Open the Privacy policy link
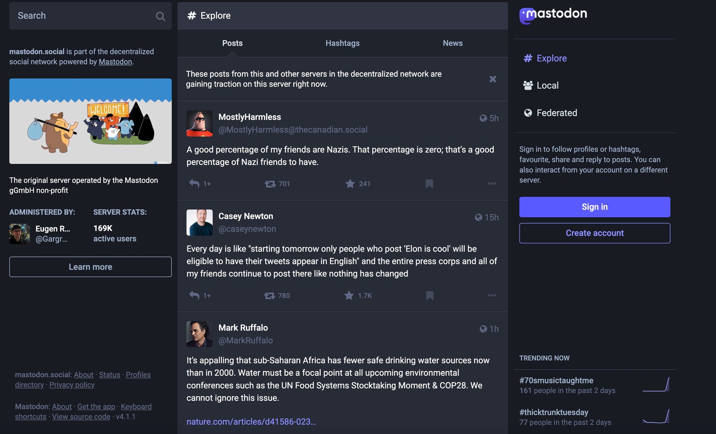 point(72,385)
